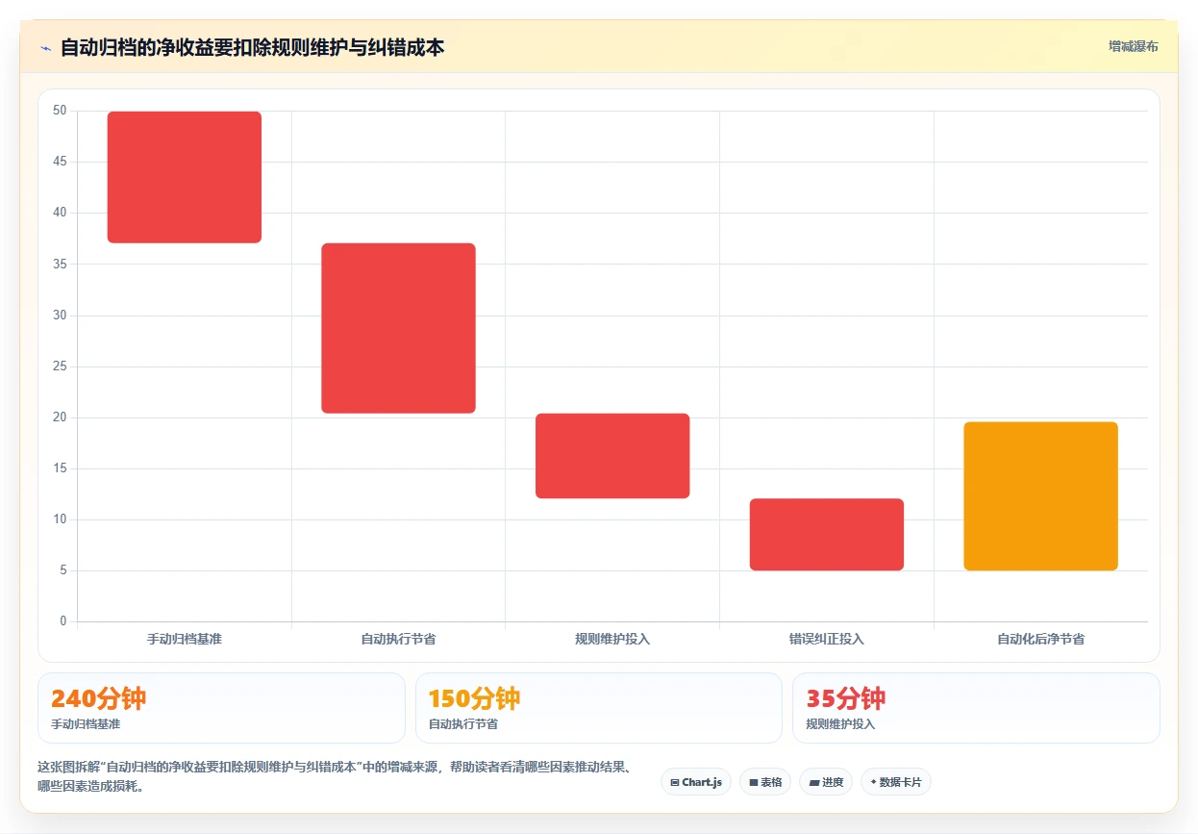
Task: Click the Chart.js tag chip
Action: 696,782
